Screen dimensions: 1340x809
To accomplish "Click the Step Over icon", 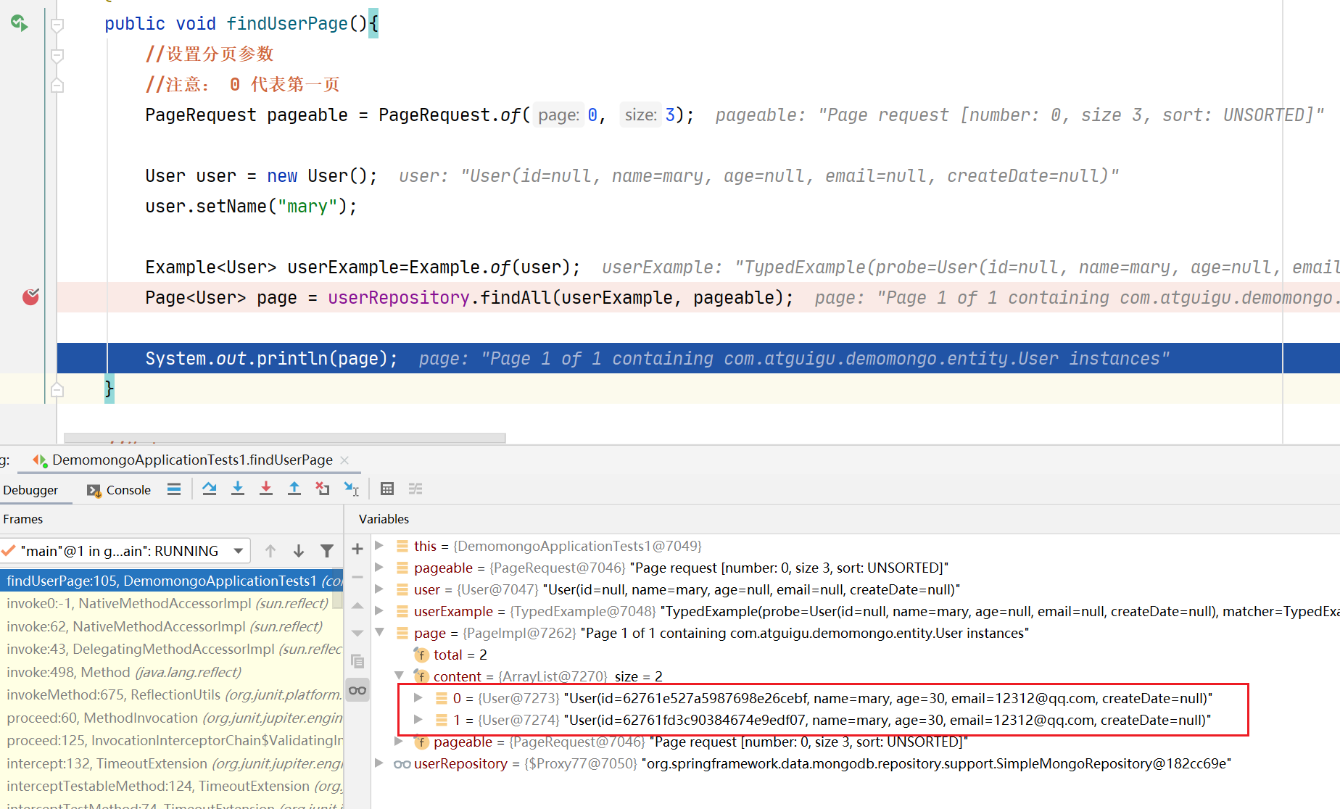I will pos(210,489).
